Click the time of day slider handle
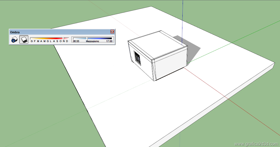280x147 pixels. pos(87,38)
